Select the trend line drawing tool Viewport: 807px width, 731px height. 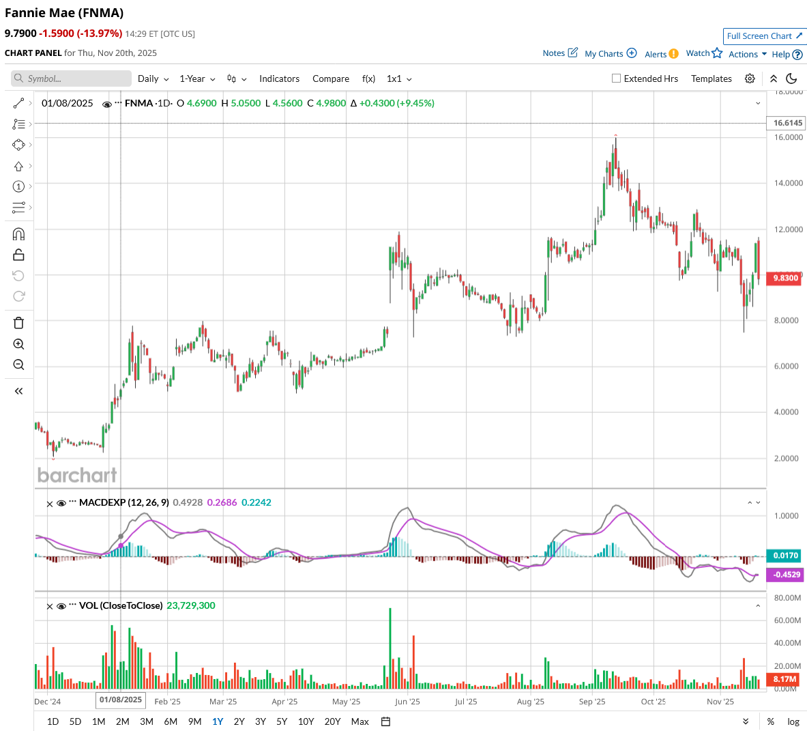pos(18,104)
